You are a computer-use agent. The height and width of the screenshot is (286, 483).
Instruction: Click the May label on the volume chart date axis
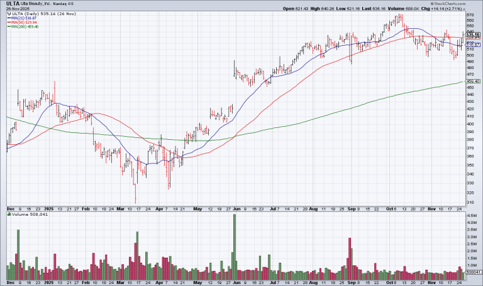(197, 282)
